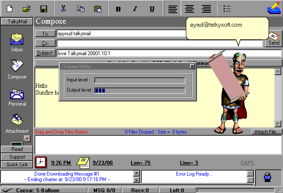Click the 0 Files Droped size label
This screenshot has width=283, height=193.
point(156,132)
